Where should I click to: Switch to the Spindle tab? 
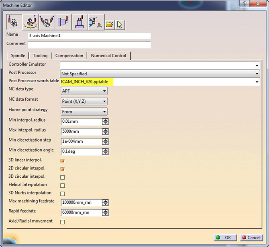pos(18,56)
